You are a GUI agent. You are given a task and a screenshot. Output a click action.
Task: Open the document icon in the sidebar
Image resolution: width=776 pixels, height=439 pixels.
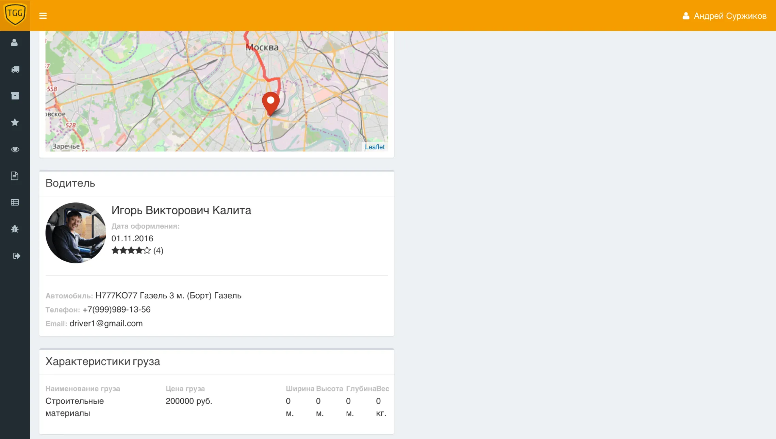(15, 176)
